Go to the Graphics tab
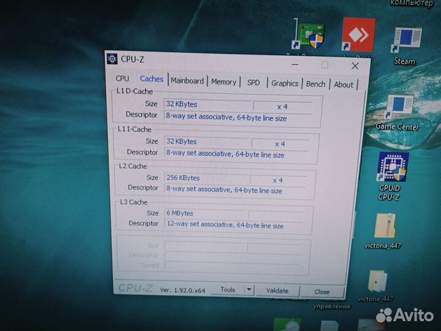 pyautogui.click(x=285, y=83)
